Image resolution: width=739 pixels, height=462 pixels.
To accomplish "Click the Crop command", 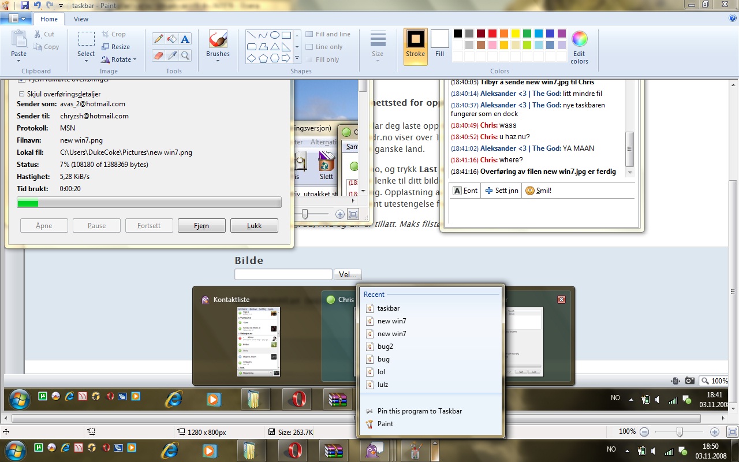I will (114, 34).
